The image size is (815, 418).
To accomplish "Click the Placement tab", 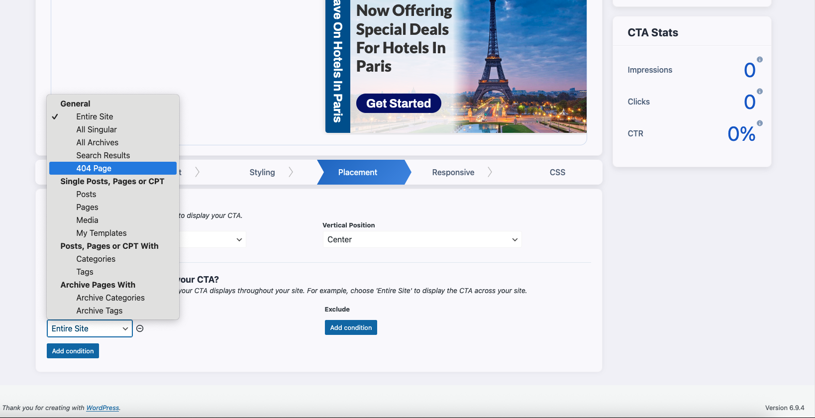I will point(358,172).
